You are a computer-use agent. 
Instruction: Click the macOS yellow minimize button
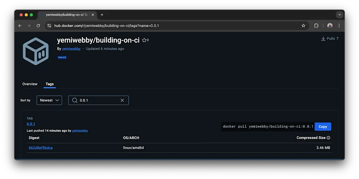tap(26, 15)
